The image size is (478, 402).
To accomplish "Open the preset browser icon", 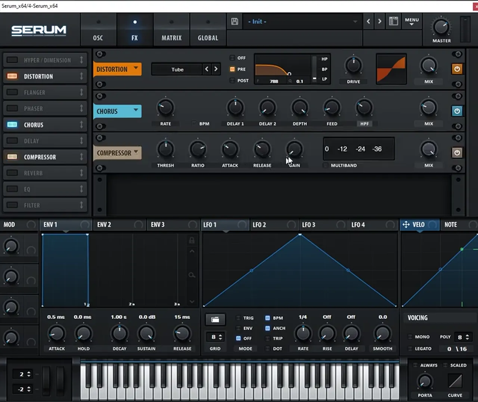I will tap(393, 21).
